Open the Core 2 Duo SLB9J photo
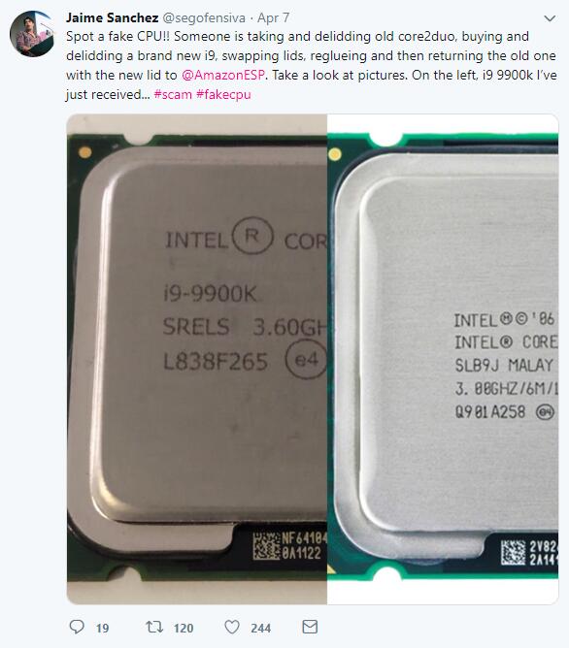The image size is (569, 648). coord(443,359)
